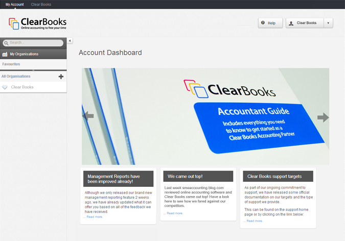Advance carousel with the right arrow

coord(323,117)
